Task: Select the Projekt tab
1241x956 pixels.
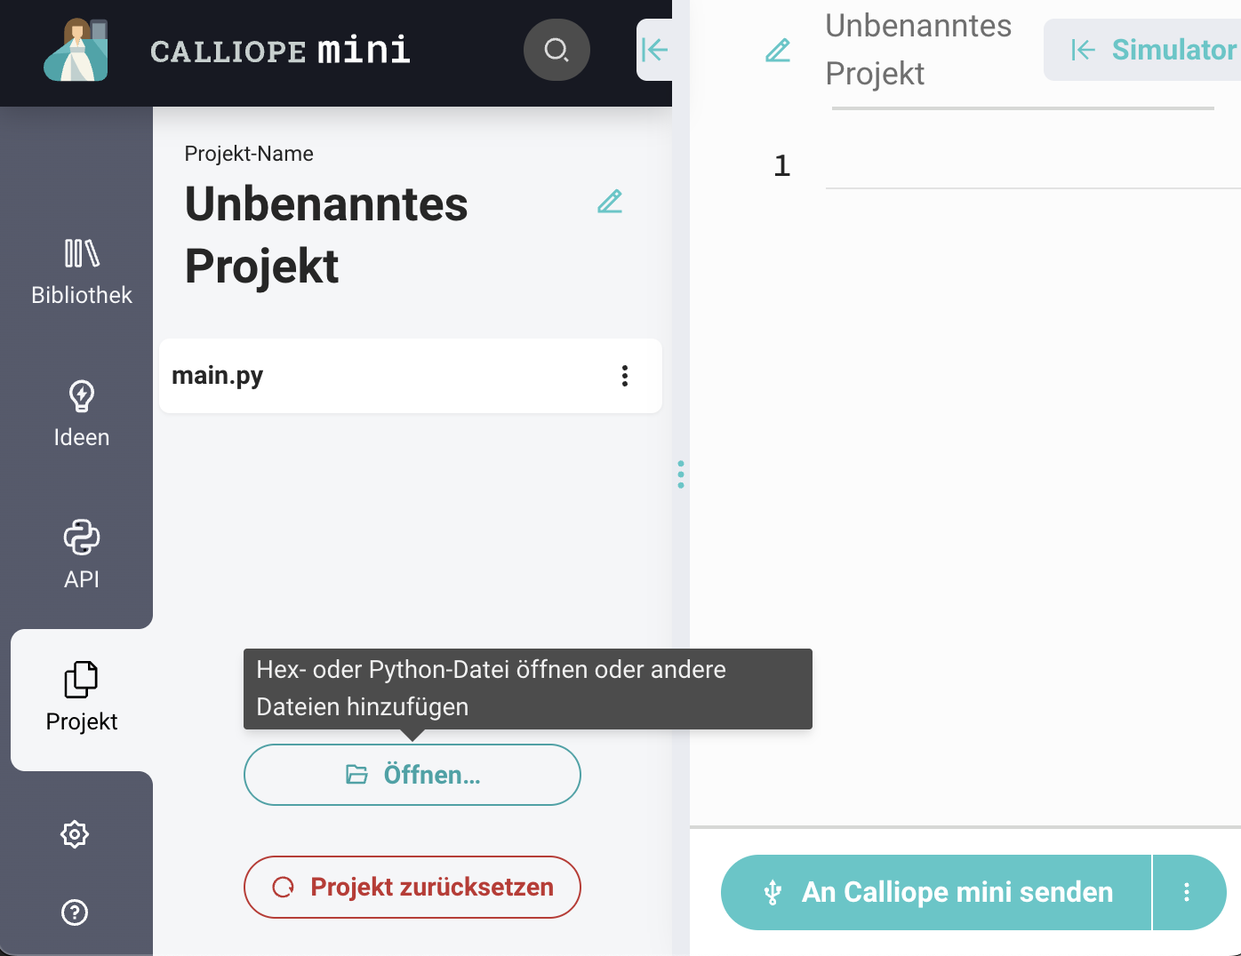Action: click(82, 697)
